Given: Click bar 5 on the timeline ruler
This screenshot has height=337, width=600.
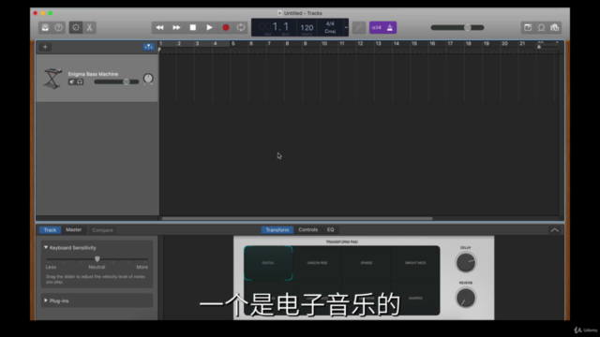Looking at the screenshot, I should coord(232,44).
